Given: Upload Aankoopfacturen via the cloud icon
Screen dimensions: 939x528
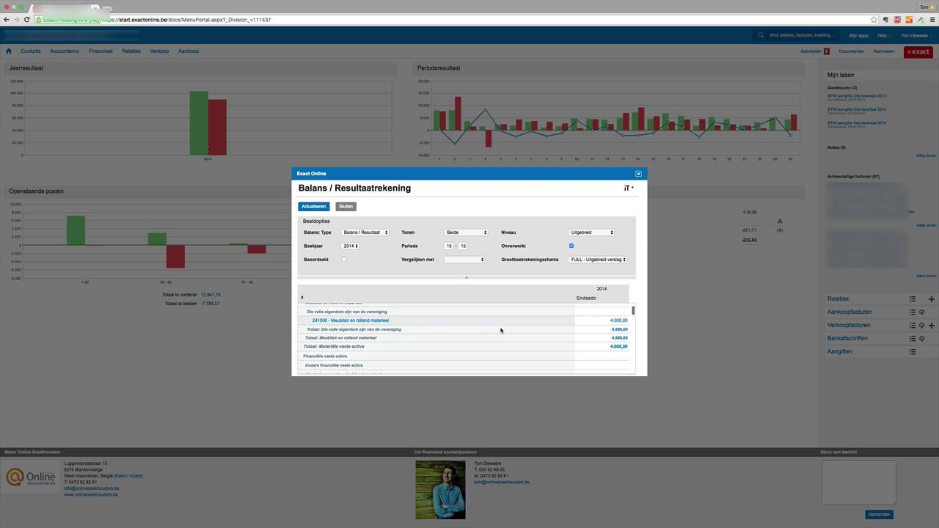Looking at the screenshot, I should [922, 312].
